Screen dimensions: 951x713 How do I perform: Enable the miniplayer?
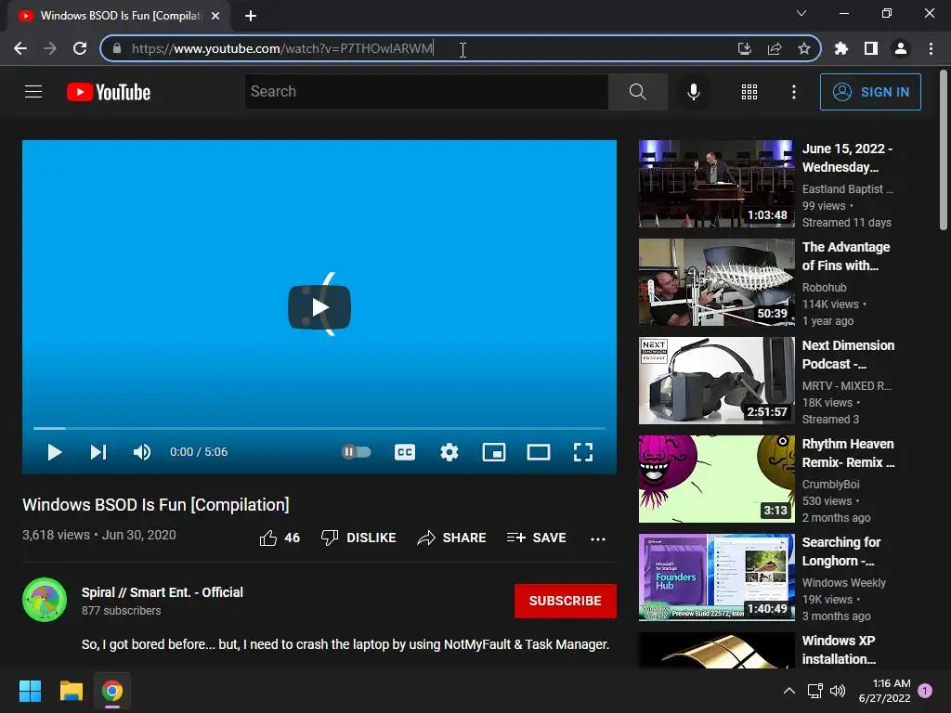point(494,452)
